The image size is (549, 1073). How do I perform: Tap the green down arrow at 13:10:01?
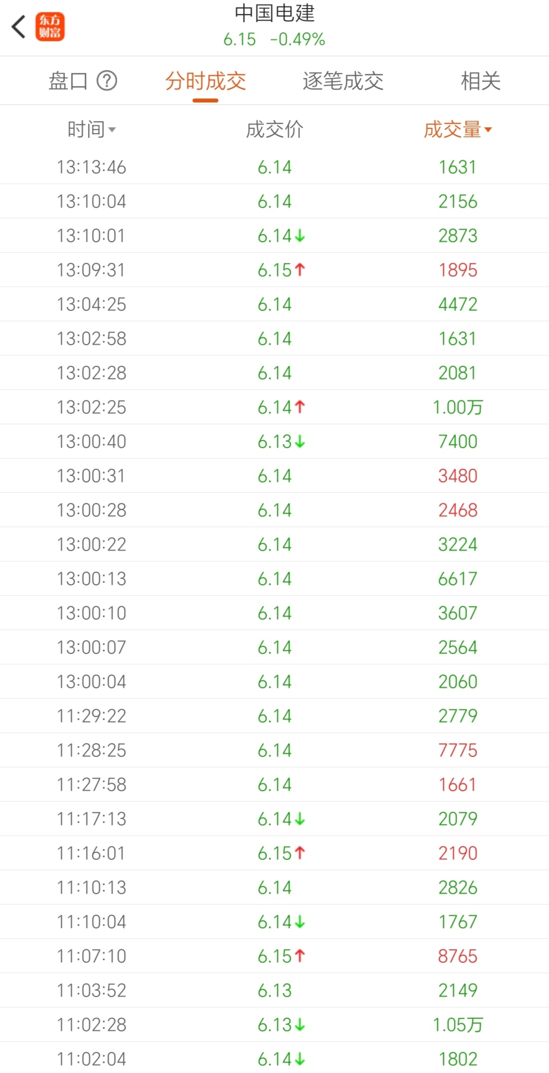(x=300, y=236)
